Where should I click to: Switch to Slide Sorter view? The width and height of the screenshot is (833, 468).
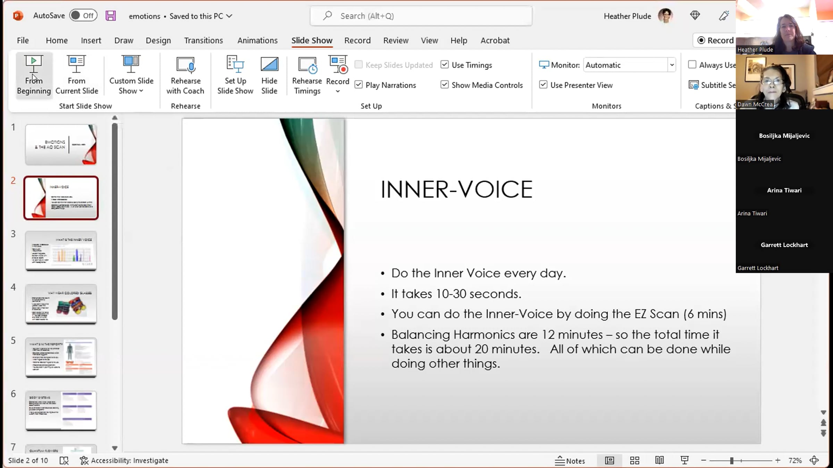click(x=634, y=460)
